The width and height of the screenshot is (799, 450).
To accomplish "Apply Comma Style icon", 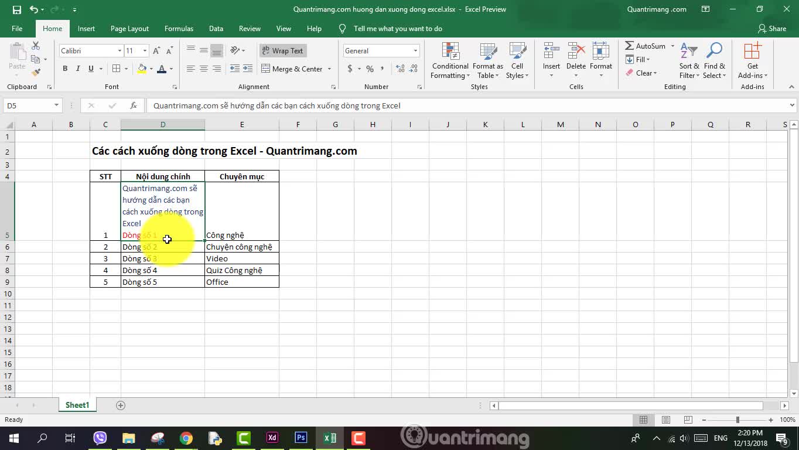I will pyautogui.click(x=383, y=69).
